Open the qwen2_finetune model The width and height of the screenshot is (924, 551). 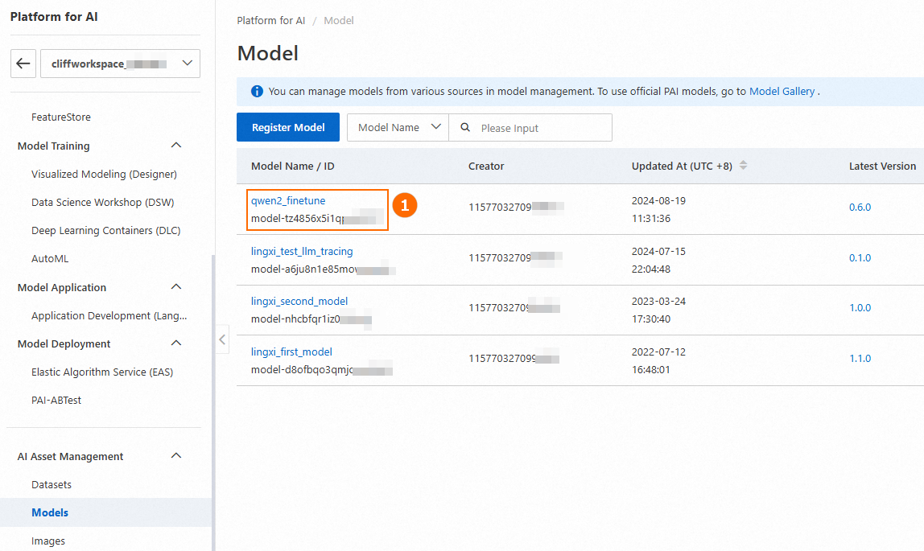pos(288,200)
